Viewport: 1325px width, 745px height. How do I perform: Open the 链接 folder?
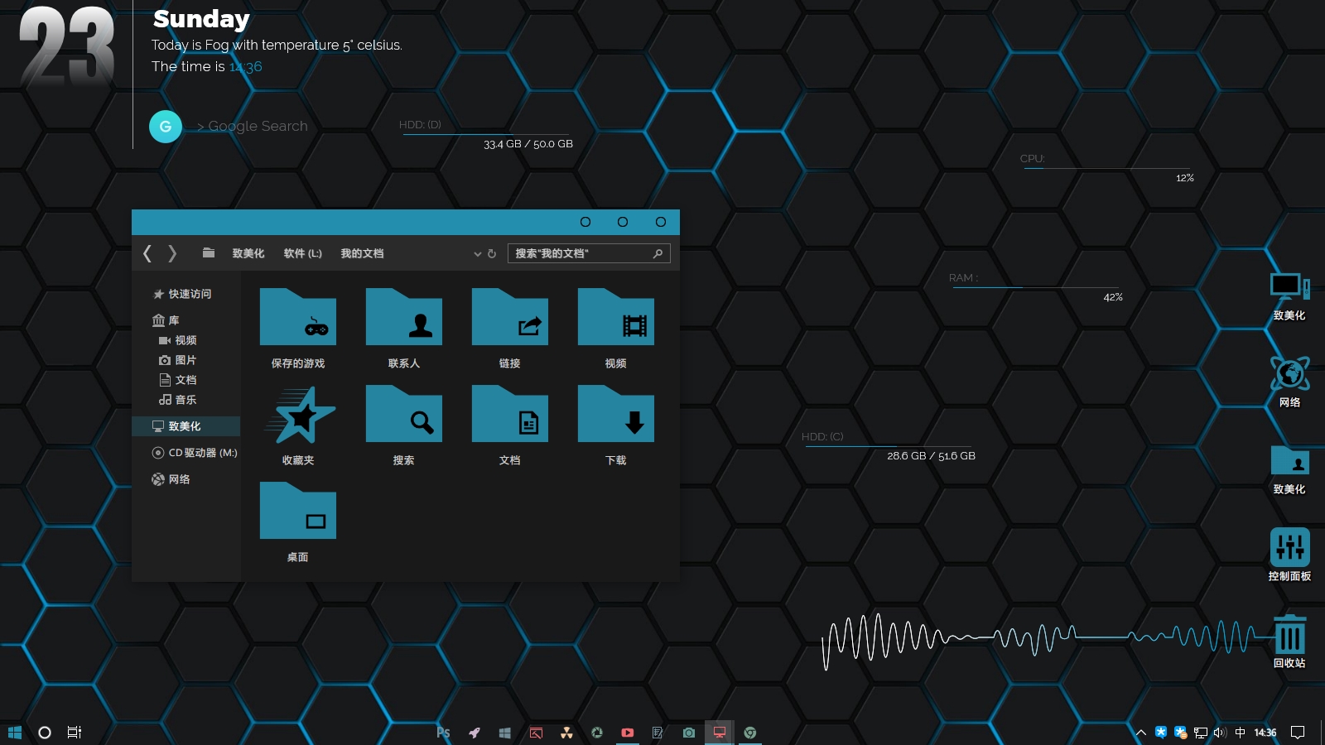(510, 318)
